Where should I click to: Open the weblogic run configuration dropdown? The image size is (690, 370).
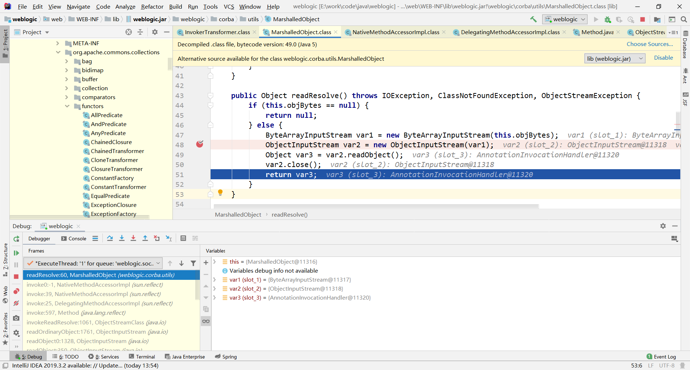(x=565, y=19)
